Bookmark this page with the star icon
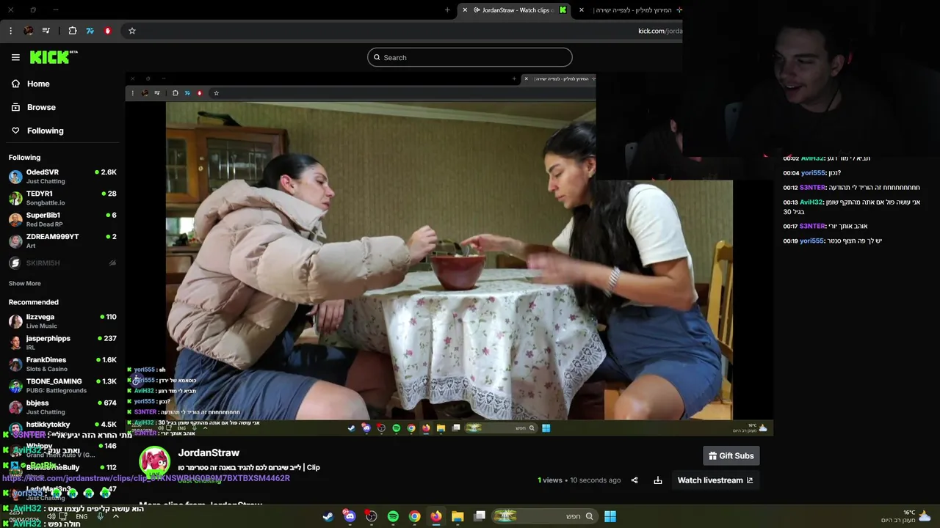Image resolution: width=940 pixels, height=528 pixels. click(x=132, y=31)
